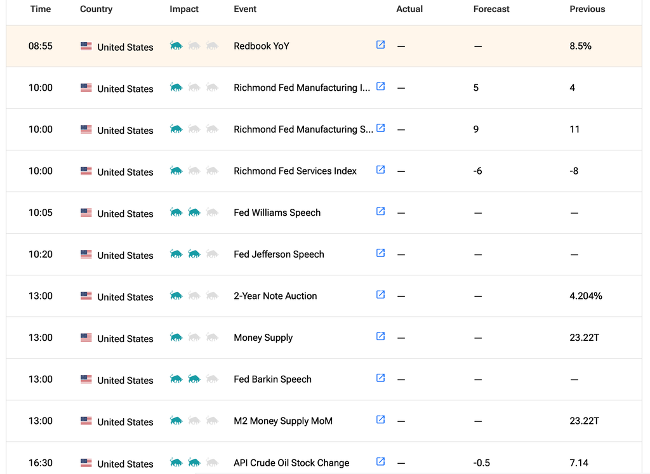This screenshot has width=650, height=474.
Task: Sort by the Impact column header
Action: pyautogui.click(x=184, y=9)
